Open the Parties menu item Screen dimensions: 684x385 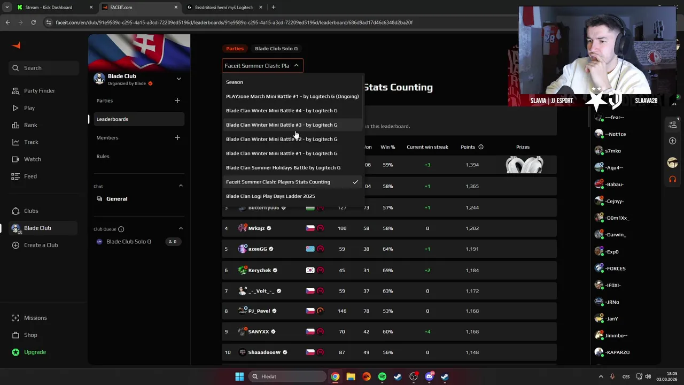104,101
